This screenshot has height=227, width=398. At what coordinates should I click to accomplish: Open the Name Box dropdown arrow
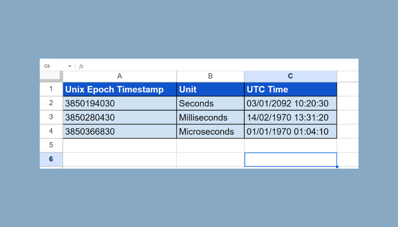coord(70,66)
